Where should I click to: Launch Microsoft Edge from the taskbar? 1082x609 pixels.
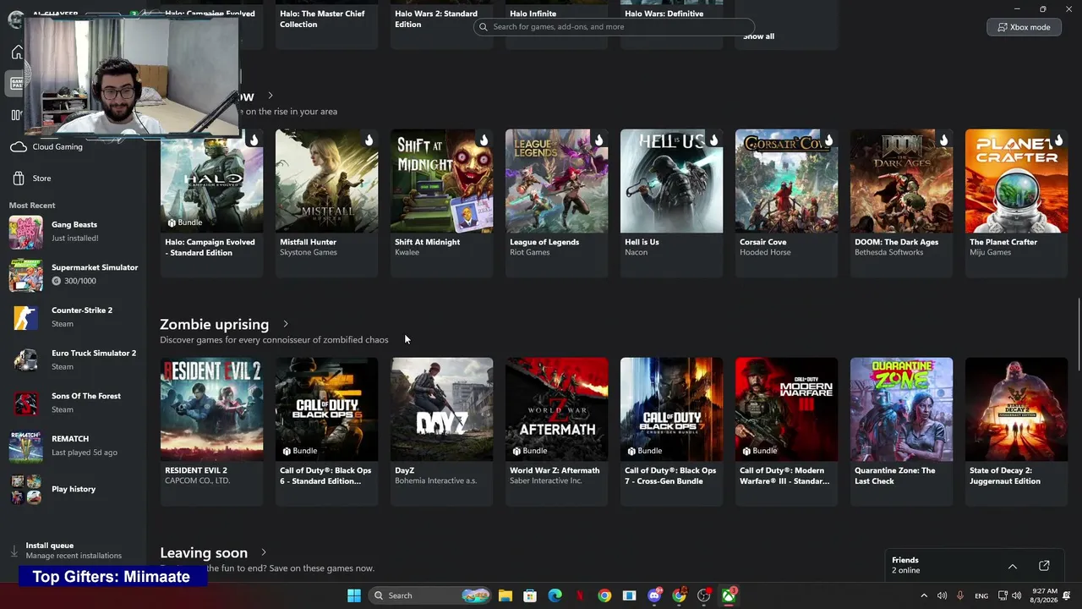555,595
